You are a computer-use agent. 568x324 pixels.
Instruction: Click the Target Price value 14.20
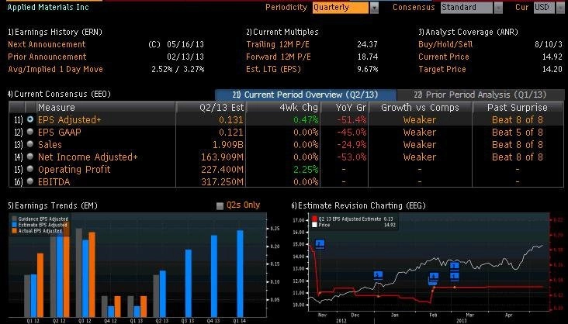point(552,69)
